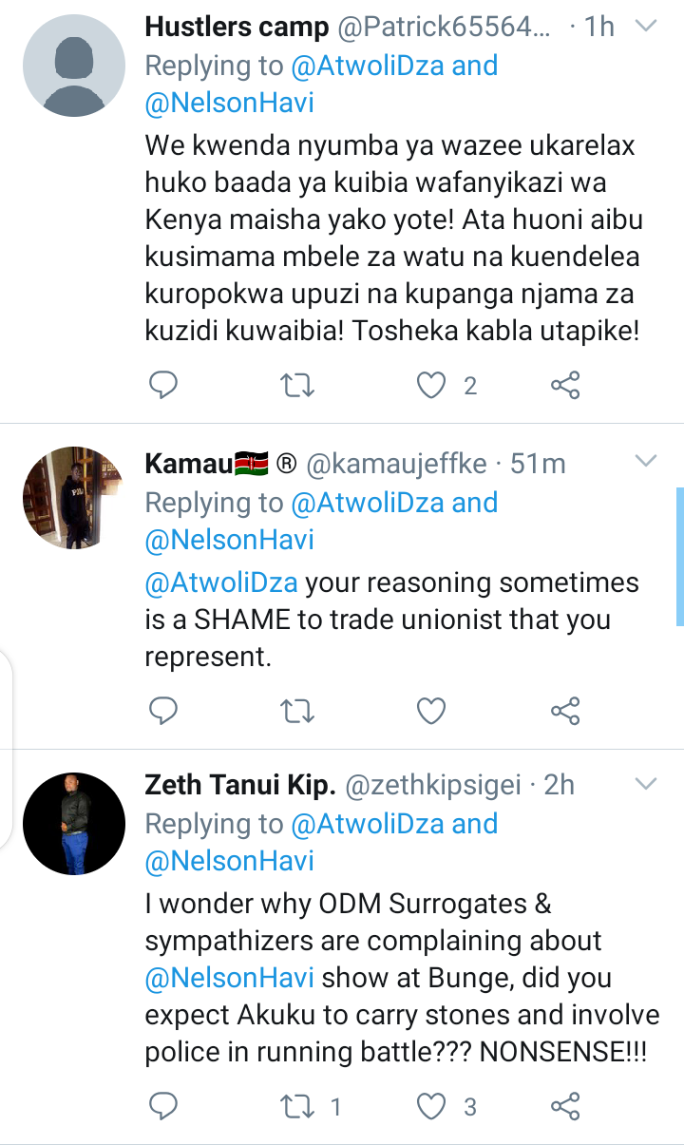Reply to Kamau's tweet
Screen dimensions: 684x1145
164,710
